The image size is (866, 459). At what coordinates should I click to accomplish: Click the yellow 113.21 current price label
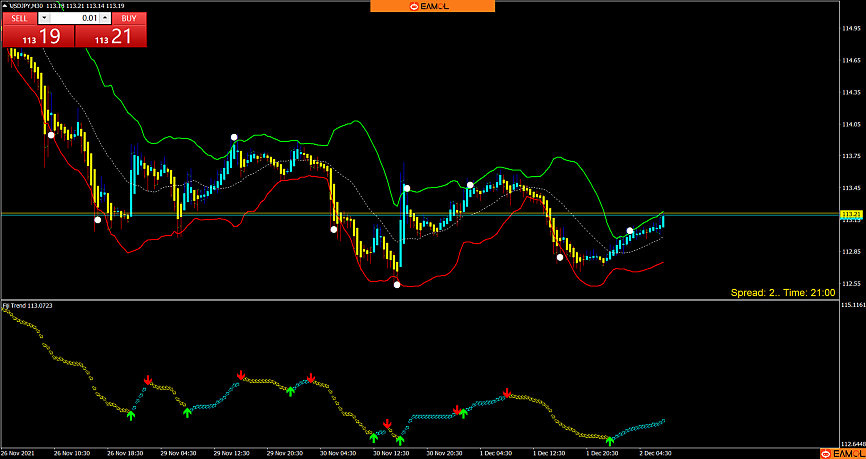851,214
